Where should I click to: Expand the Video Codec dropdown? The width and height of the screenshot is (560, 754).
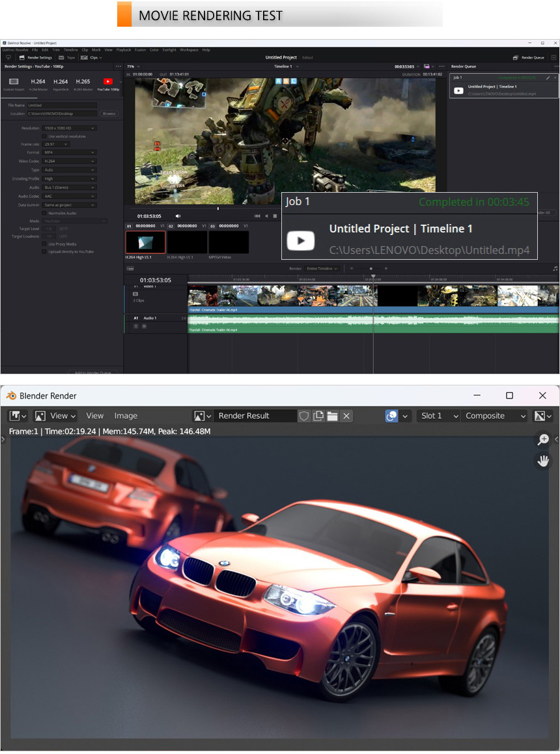point(69,161)
